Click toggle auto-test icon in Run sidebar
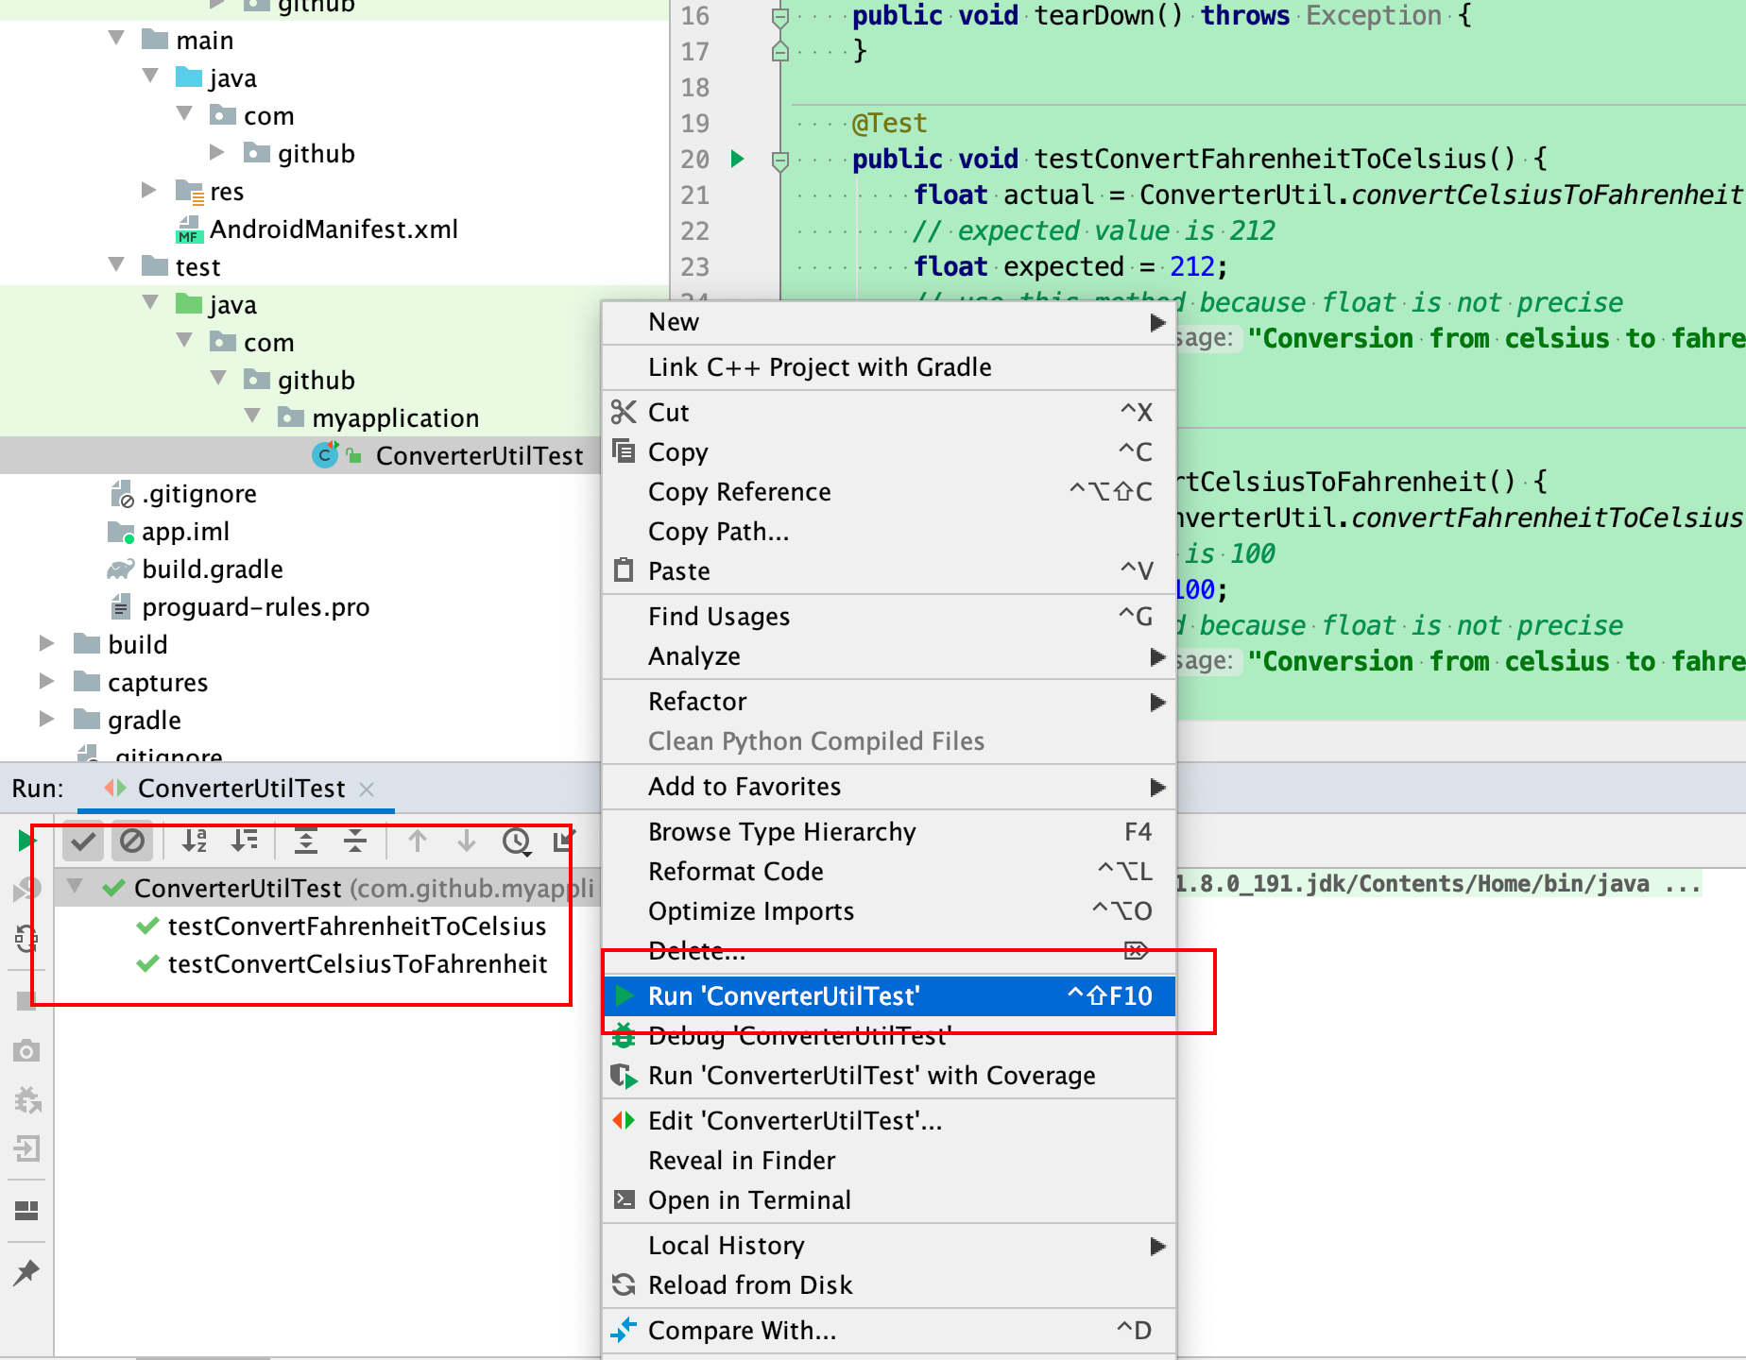This screenshot has width=1746, height=1360. 26,938
